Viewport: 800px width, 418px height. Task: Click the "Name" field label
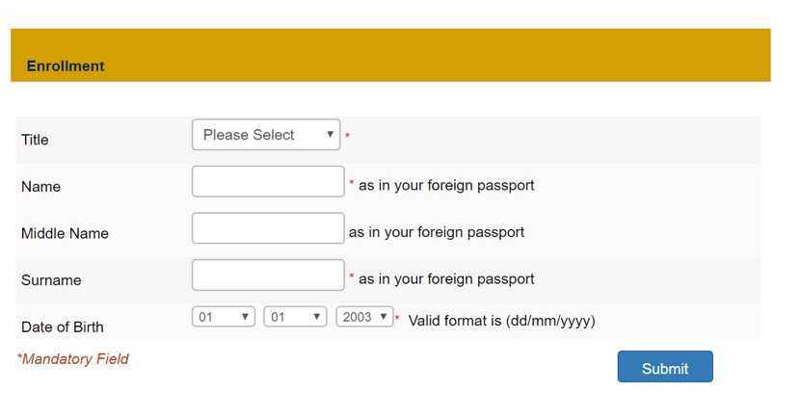pos(40,187)
